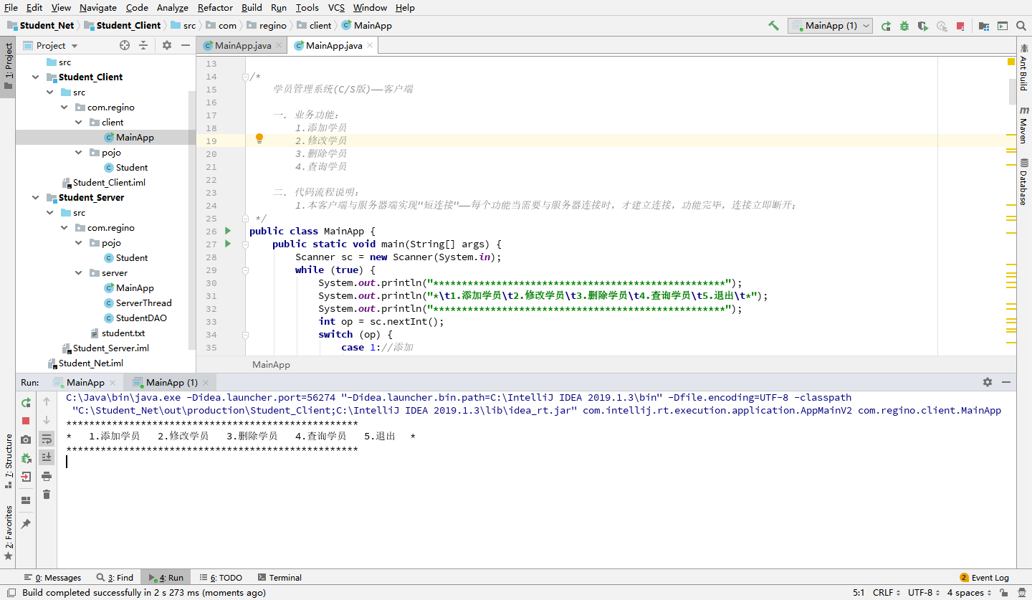Image resolution: width=1032 pixels, height=600 pixels.
Task: Click the locate/scroll from source icon in Project panel
Action: pos(125,45)
